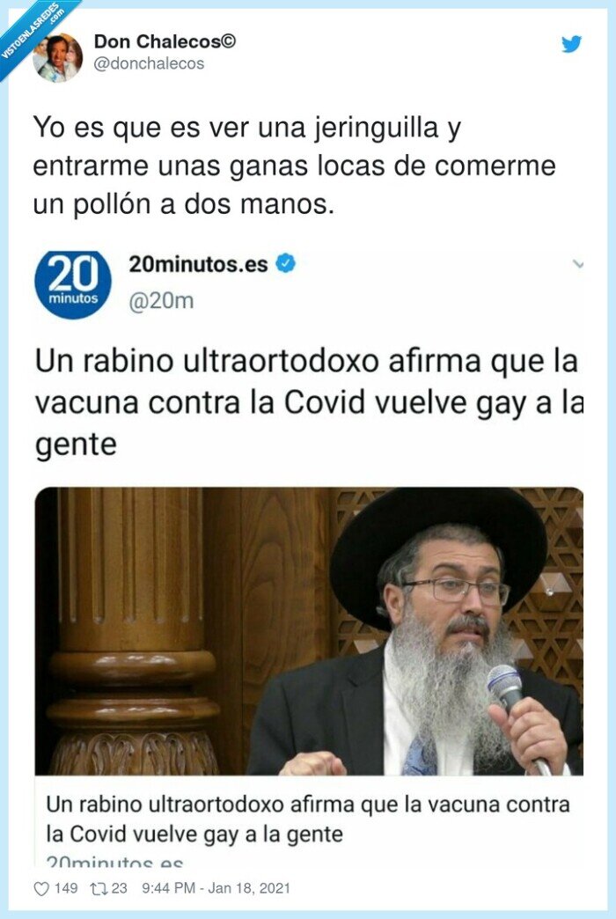Open the article card headline text

pyautogui.click(x=308, y=819)
